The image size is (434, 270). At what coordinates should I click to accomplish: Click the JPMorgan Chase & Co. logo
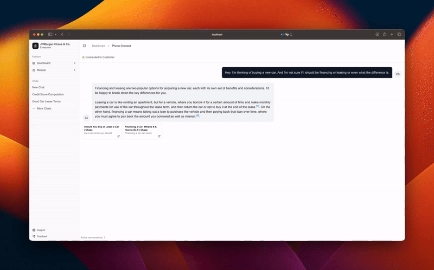tap(35, 46)
